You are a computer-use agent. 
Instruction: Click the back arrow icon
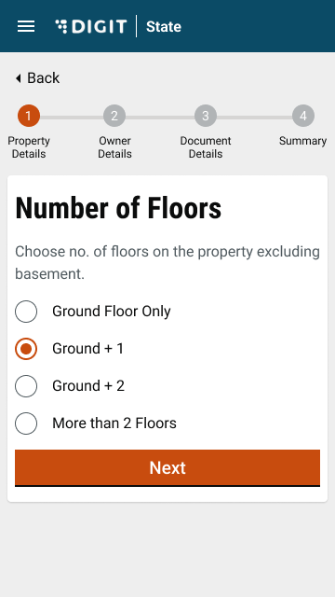pyautogui.click(x=18, y=78)
